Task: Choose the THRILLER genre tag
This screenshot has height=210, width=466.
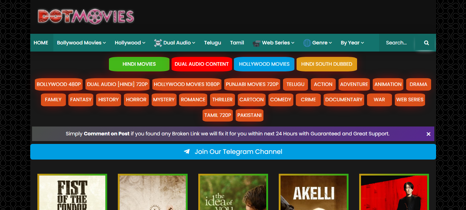Action: click(222, 100)
